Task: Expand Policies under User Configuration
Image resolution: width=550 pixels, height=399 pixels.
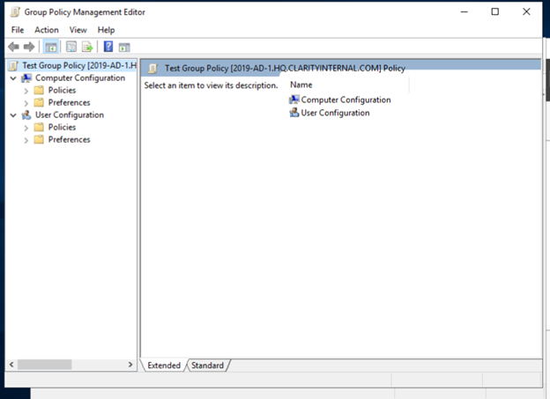Action: (x=26, y=128)
